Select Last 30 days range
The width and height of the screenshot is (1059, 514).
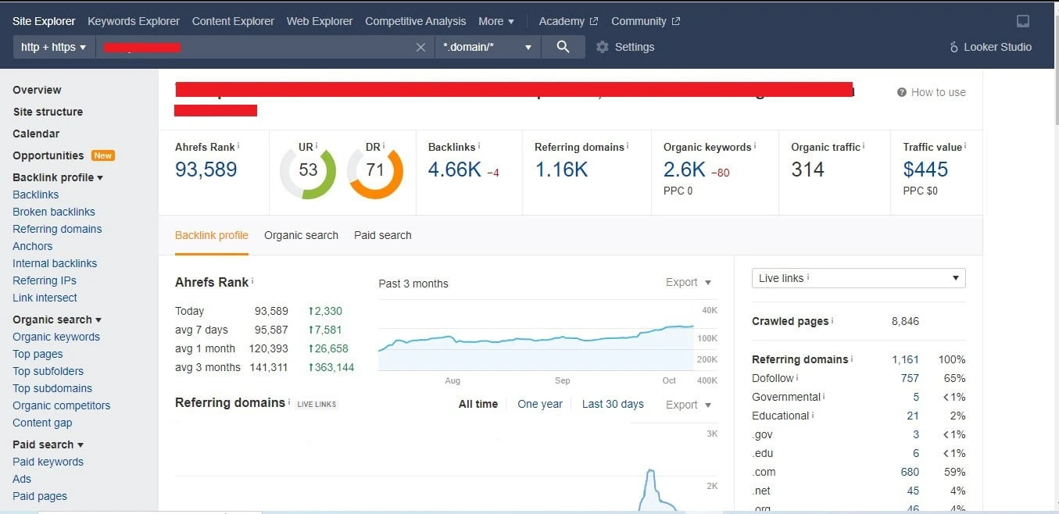click(613, 404)
